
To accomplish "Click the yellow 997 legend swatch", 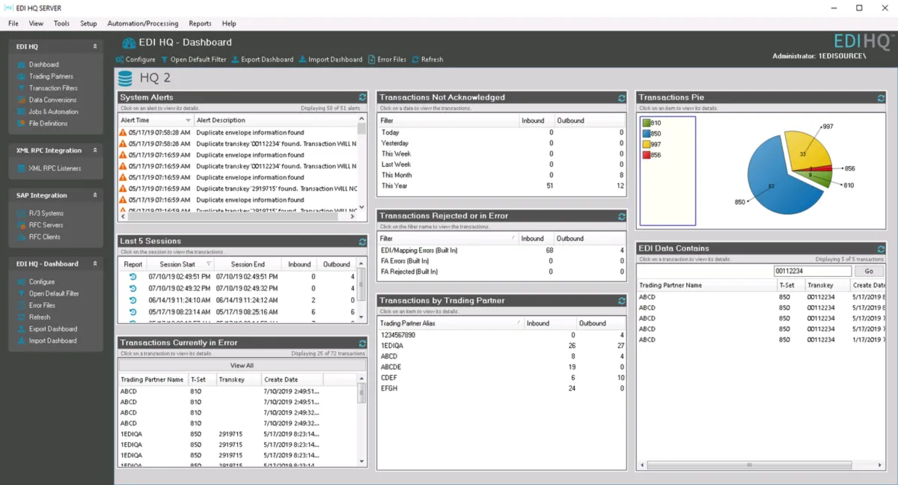I will tap(646, 144).
